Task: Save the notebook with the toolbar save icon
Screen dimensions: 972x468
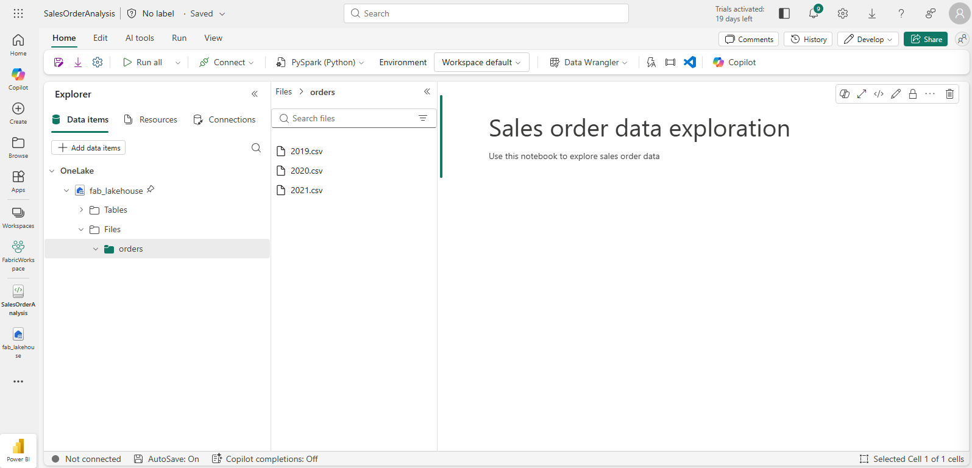Action: point(59,62)
